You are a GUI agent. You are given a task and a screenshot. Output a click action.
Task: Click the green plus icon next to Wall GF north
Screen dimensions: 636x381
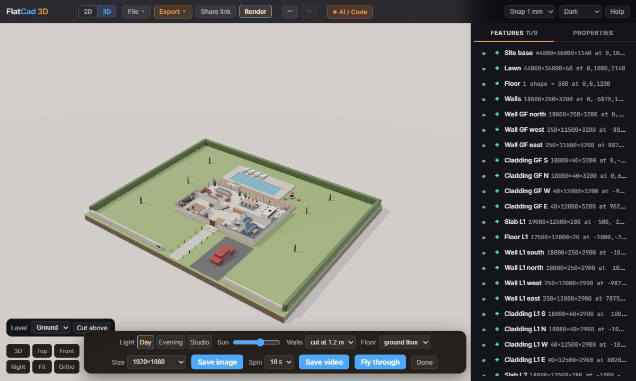coord(497,114)
